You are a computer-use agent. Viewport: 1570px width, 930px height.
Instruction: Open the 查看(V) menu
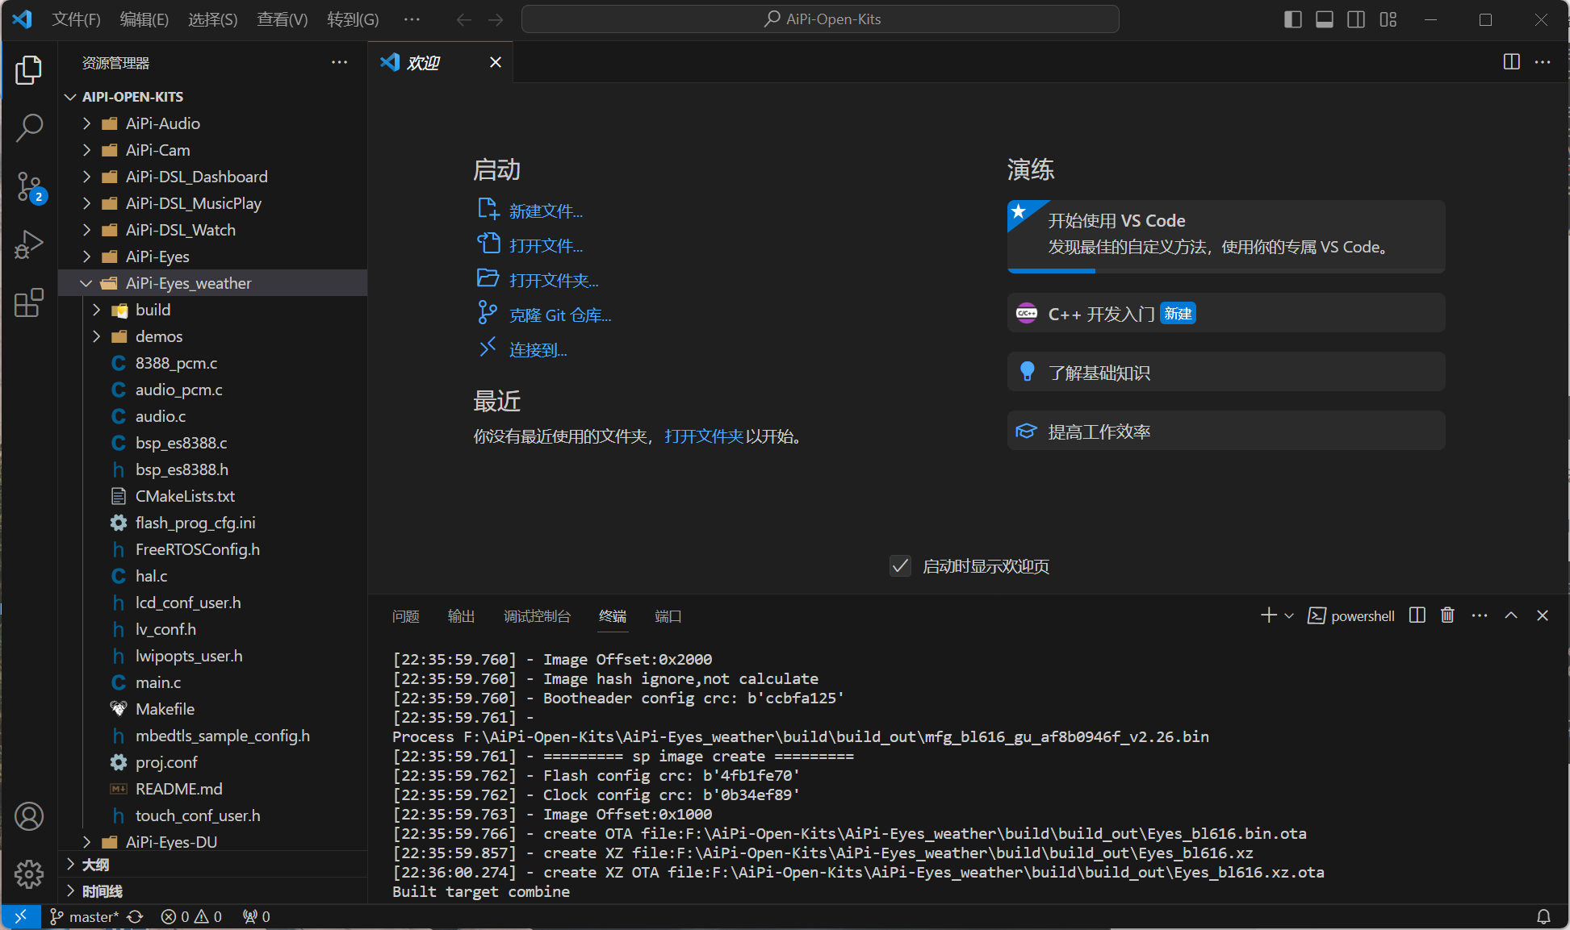pyautogui.click(x=283, y=19)
